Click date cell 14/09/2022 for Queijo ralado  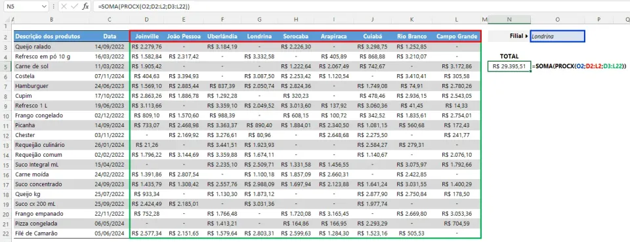coord(110,47)
